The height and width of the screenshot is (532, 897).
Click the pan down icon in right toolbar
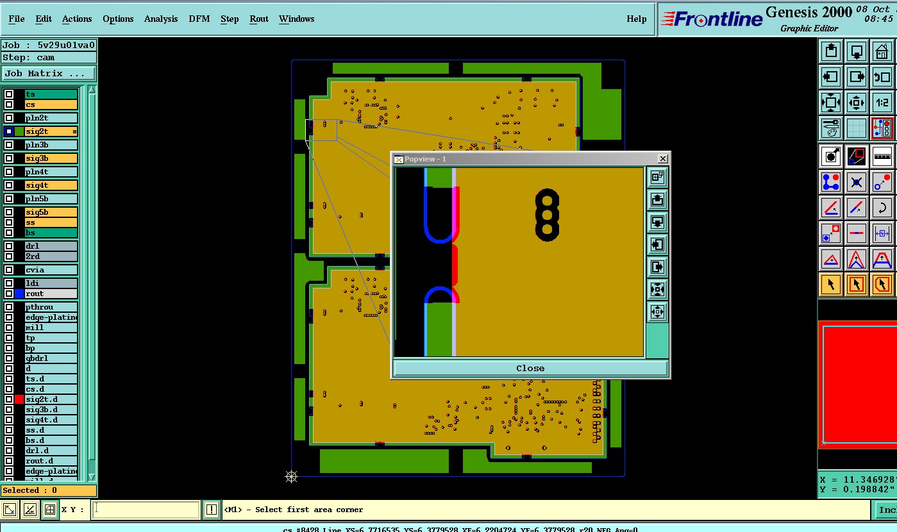click(x=857, y=51)
